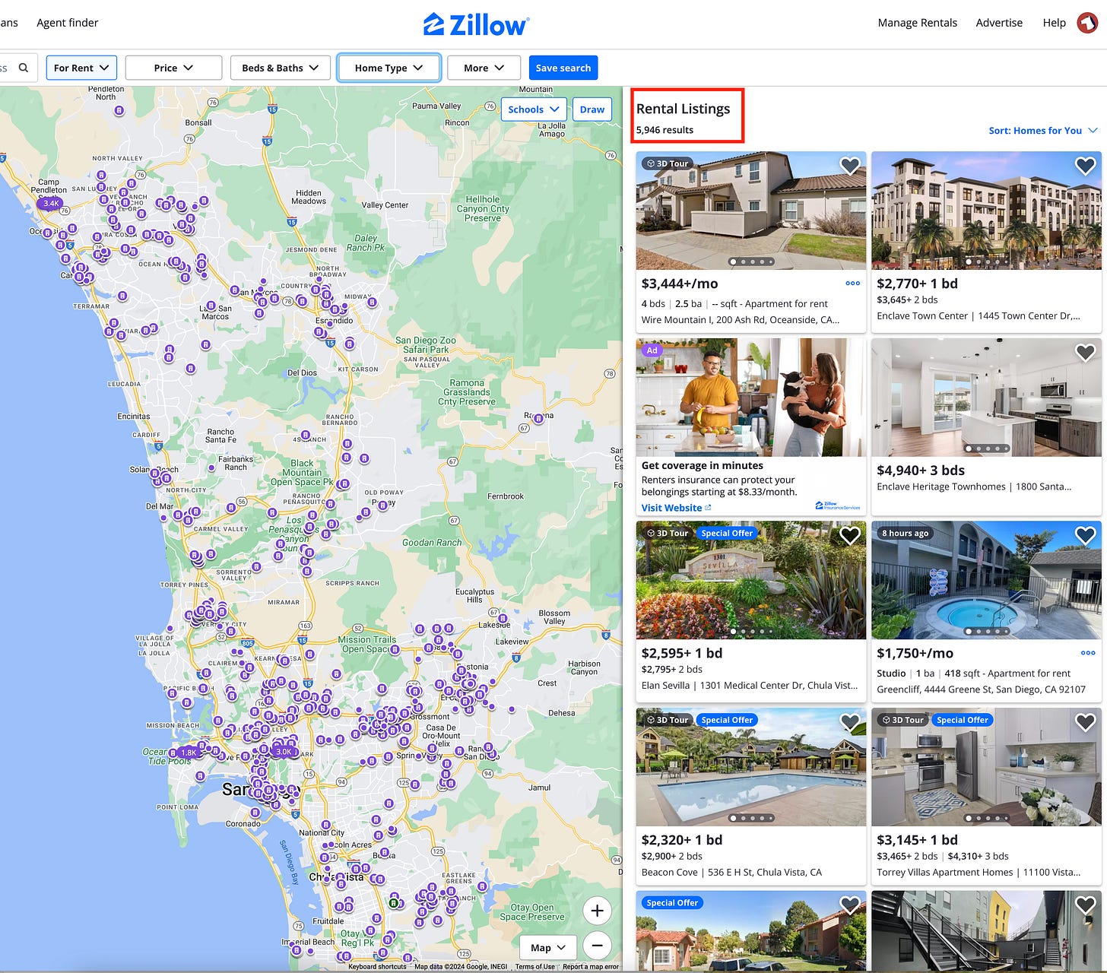Expand the Price filter
The height and width of the screenshot is (973, 1107).
[x=173, y=68]
